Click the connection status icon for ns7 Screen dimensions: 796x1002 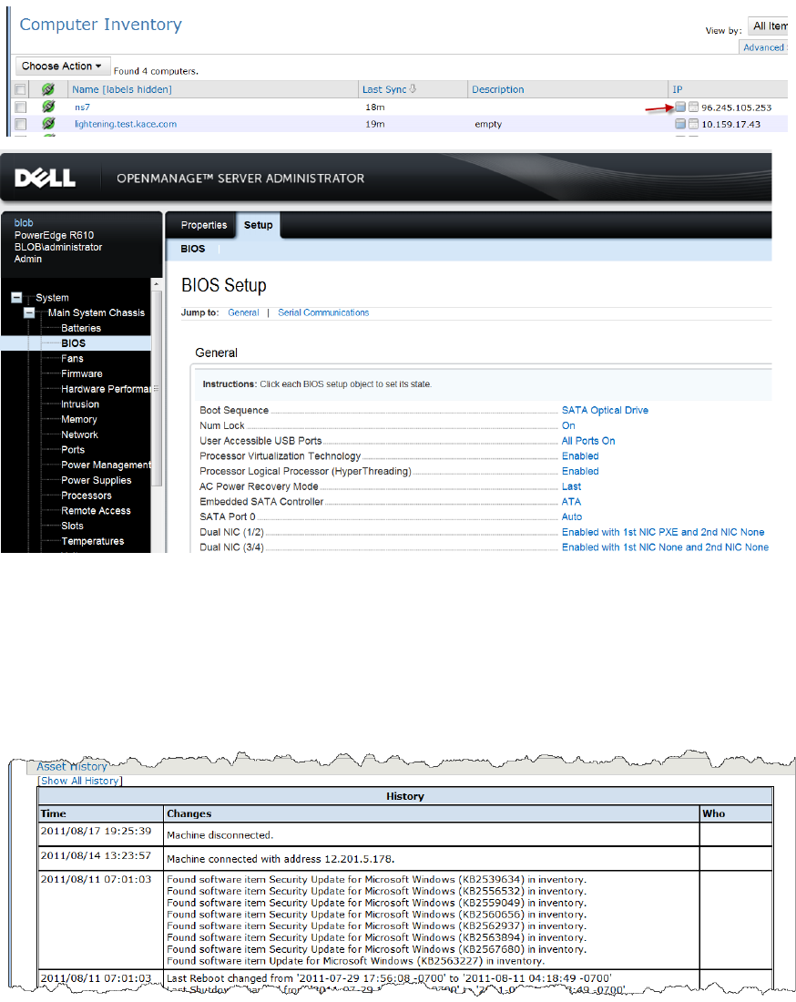(x=48, y=107)
